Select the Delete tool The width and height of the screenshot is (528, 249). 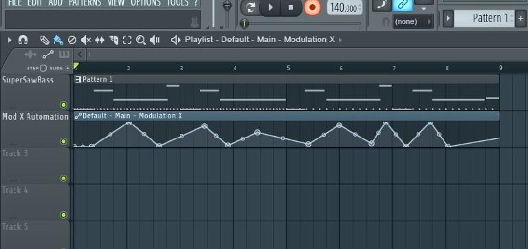(72, 40)
